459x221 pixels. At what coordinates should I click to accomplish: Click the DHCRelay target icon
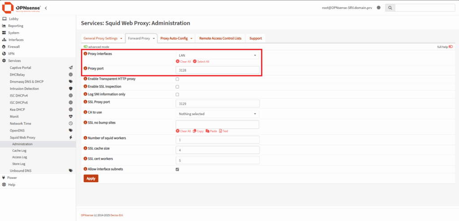point(70,75)
